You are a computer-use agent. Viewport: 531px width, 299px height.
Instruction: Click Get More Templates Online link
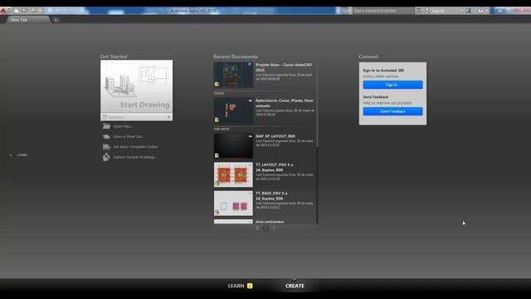tap(135, 147)
